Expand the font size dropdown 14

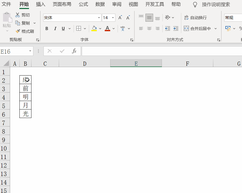(x=113, y=18)
